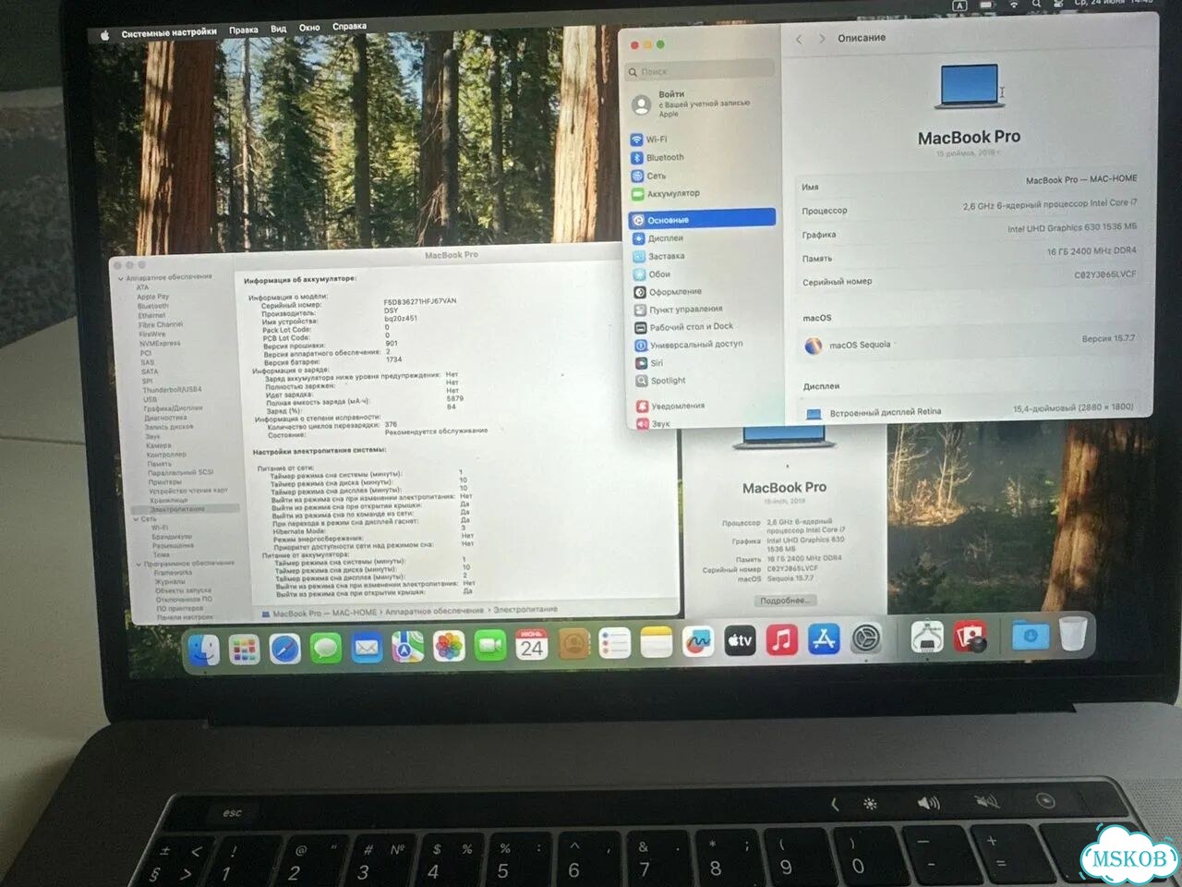
Task: Select Графика/Дисплеи in System Information tree
Action: tap(173, 408)
